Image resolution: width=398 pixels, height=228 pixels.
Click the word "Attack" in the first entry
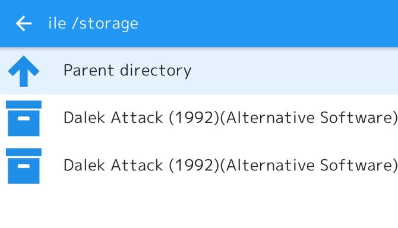coord(137,118)
